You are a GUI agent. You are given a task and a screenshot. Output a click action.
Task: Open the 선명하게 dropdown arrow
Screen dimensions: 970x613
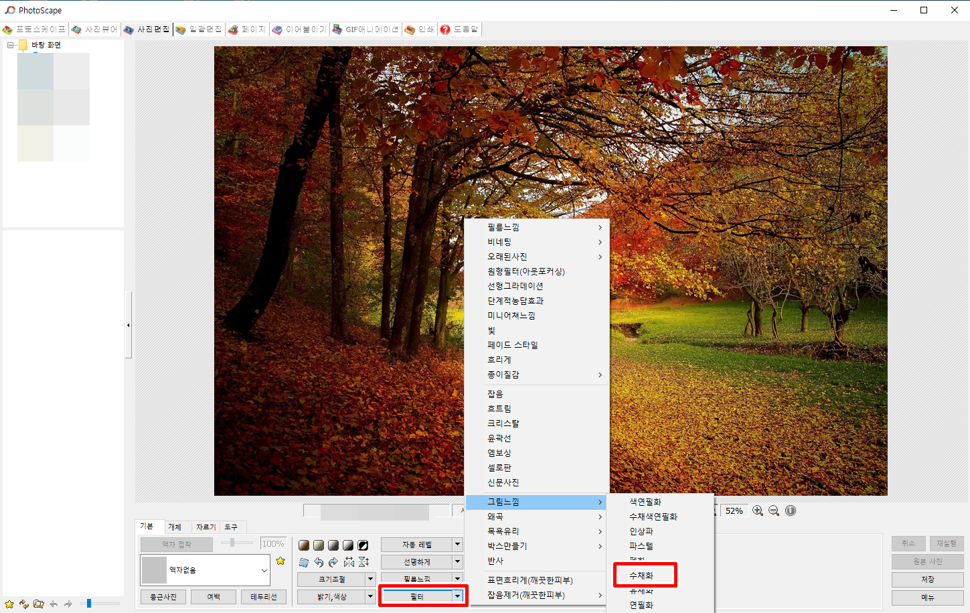458,561
